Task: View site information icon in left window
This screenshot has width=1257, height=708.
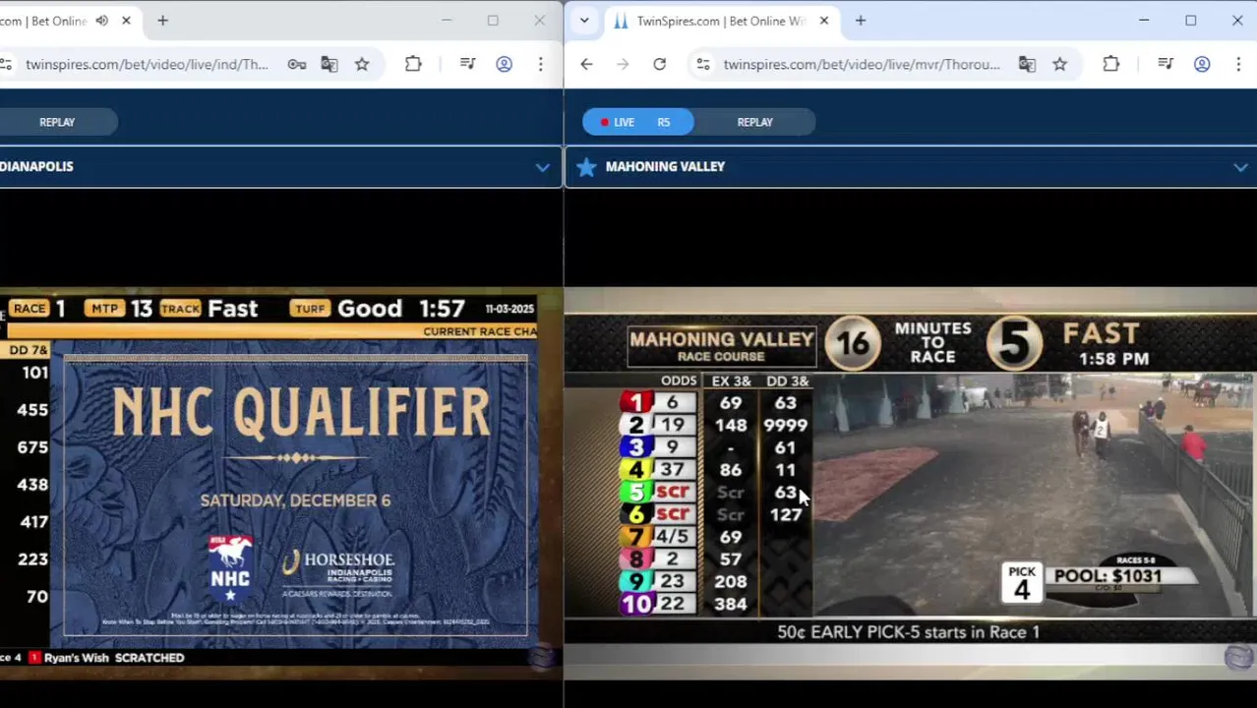Action: [x=6, y=64]
